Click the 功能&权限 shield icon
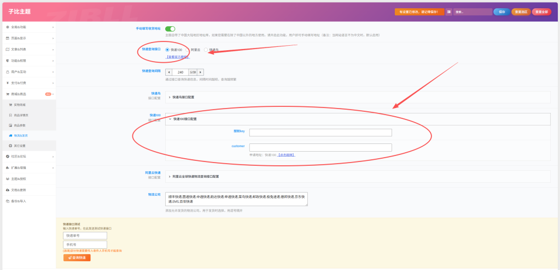This screenshot has width=560, height=270. click(8, 61)
